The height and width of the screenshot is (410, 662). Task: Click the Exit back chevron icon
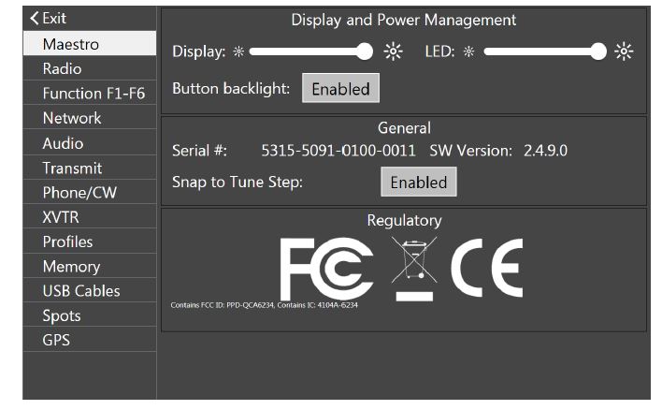coord(35,18)
